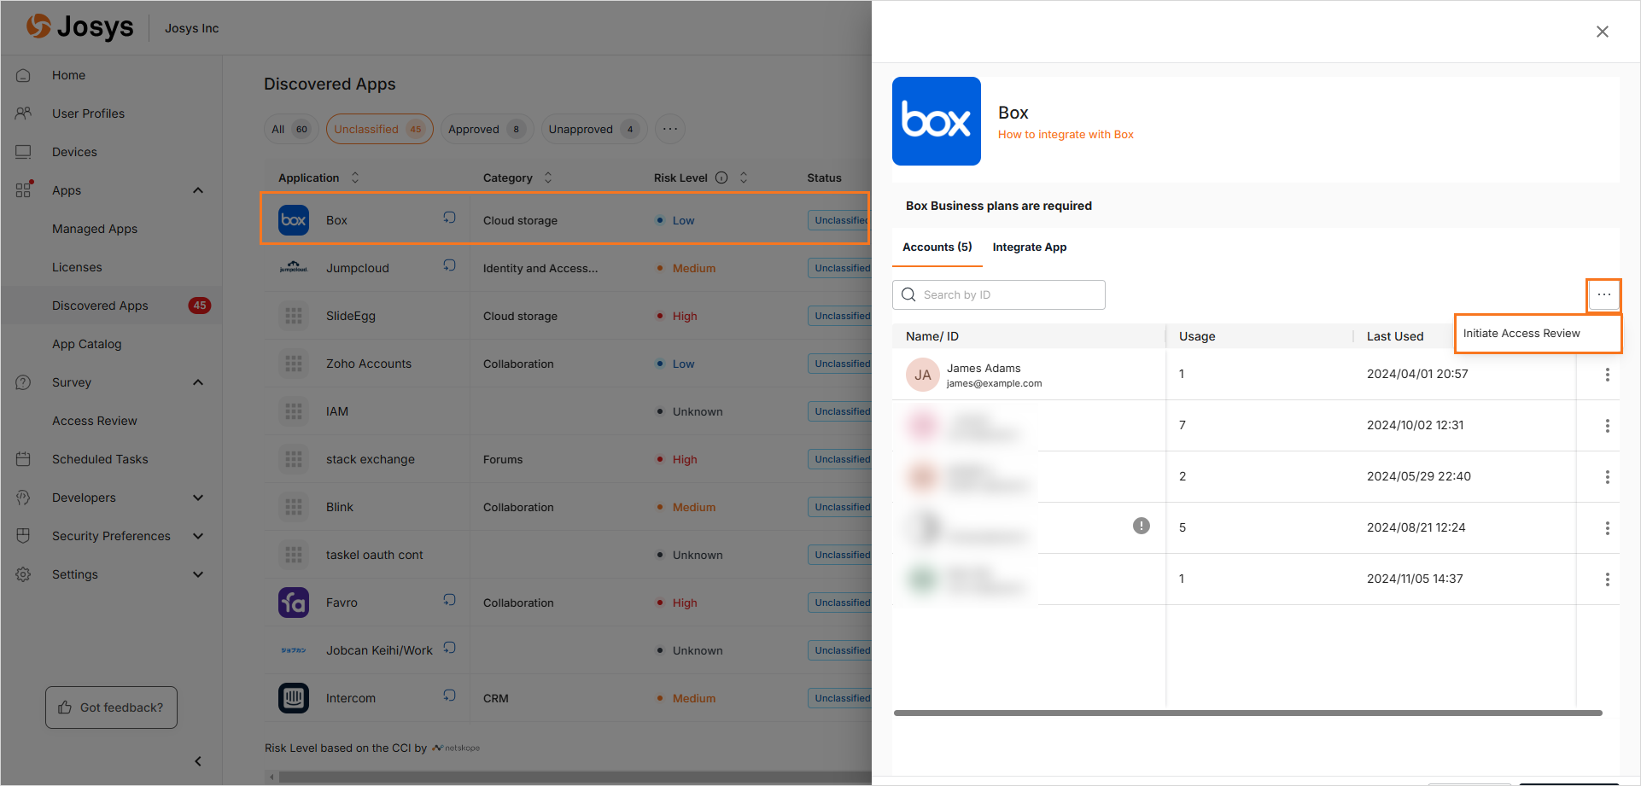
Task: Collapse the Survey section chevron
Action: pos(198,382)
